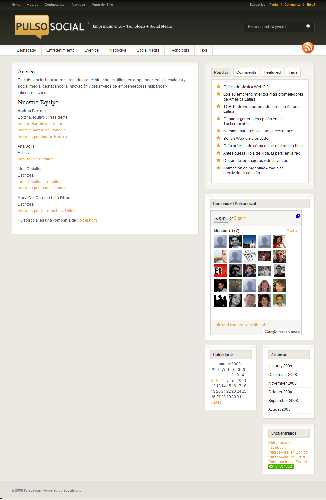Viewport: 326px width, 500px height.
Task: Open the Entretenimiento category
Action: (60, 50)
